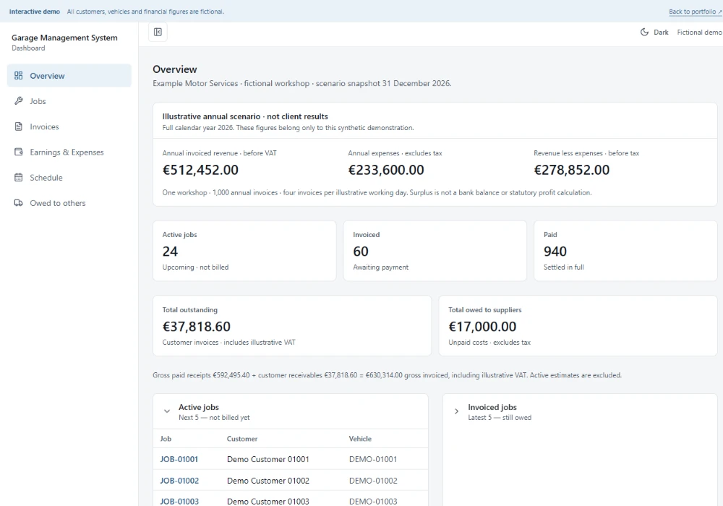Open the Overview page
The width and height of the screenshot is (723, 506).
(x=69, y=76)
